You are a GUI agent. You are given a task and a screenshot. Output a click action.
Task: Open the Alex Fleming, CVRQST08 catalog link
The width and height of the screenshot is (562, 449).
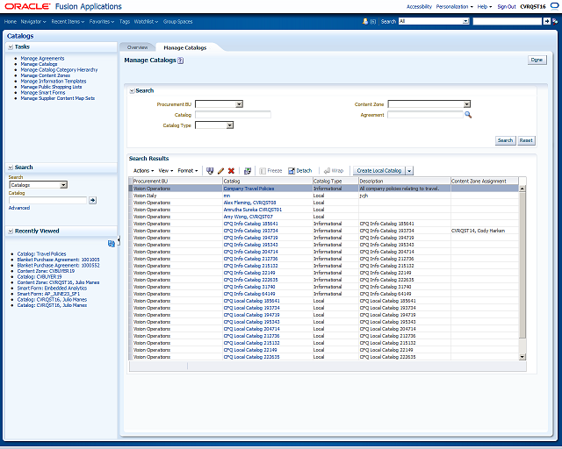tap(249, 203)
